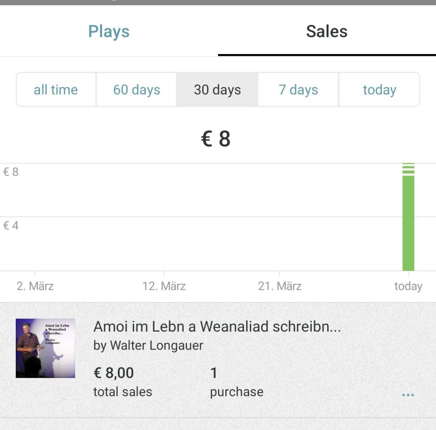Select the 30 days range

[x=217, y=90]
